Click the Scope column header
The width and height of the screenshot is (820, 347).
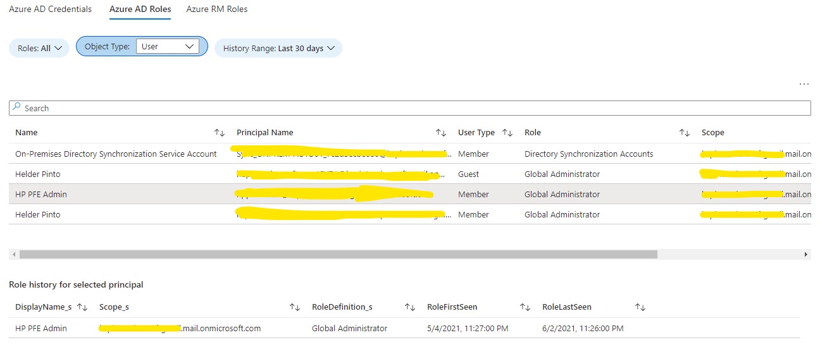(713, 133)
